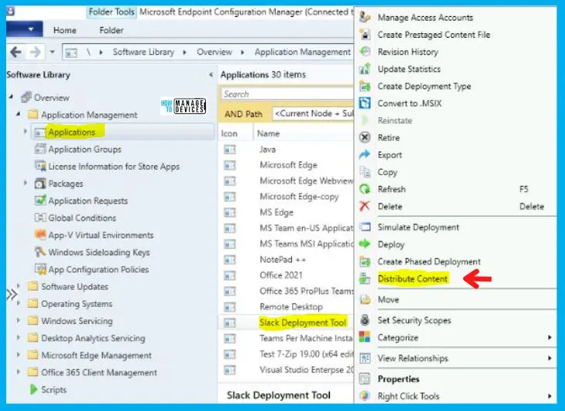Expand the Software Updates folder
Image resolution: width=565 pixels, height=411 pixels.
(18, 286)
